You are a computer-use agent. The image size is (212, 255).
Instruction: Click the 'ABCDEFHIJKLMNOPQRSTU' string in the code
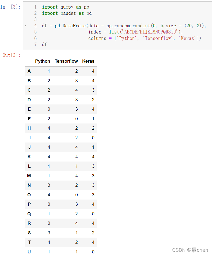point(150,32)
